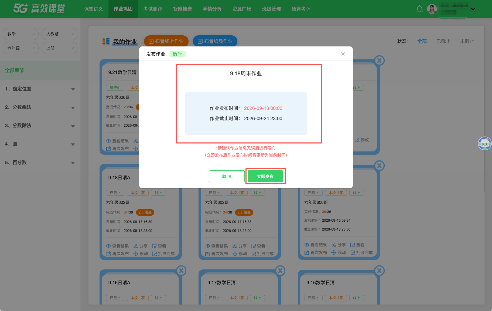Image resolution: width=492 pixels, height=311 pixels.
Task: Click 催交 on the 16:38 published card
Action: (x=244, y=212)
